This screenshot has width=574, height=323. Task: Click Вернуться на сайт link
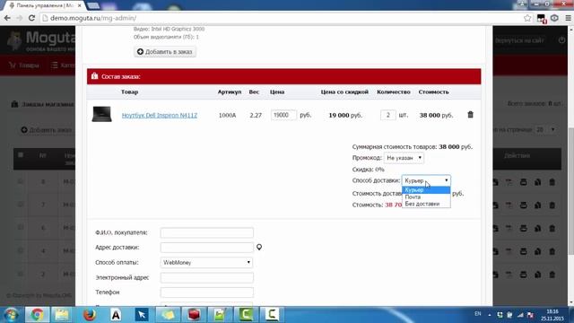pyautogui.click(x=519, y=40)
